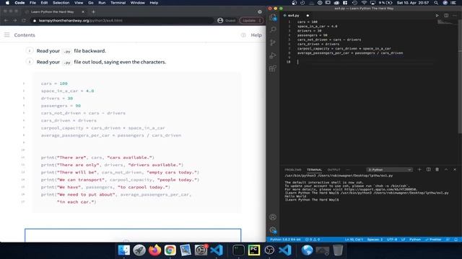Reload the browser page
Viewport: 462px width, 259px height.
24,20
